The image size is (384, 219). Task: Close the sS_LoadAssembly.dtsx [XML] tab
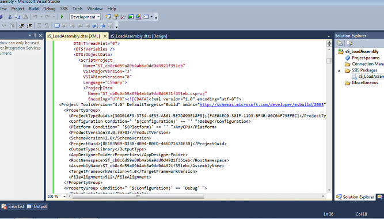[x=105, y=36]
